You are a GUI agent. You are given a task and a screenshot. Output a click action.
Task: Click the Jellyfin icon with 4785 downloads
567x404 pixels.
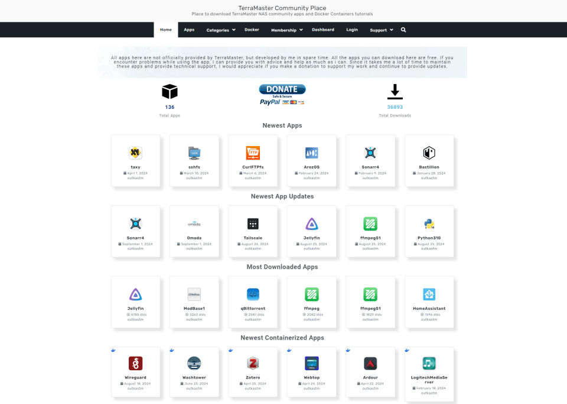(x=135, y=295)
